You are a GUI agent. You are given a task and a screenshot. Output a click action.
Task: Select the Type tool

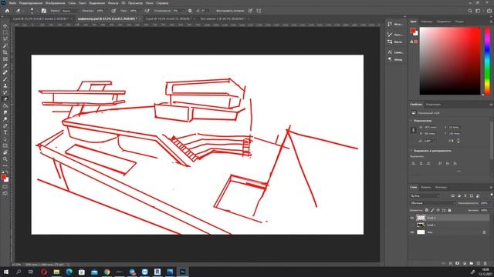click(x=5, y=132)
